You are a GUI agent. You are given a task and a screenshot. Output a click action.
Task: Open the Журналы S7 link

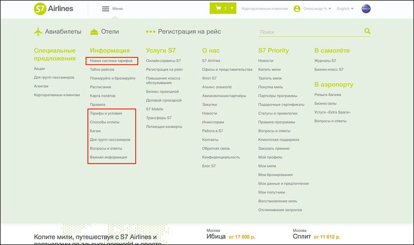point(325,61)
